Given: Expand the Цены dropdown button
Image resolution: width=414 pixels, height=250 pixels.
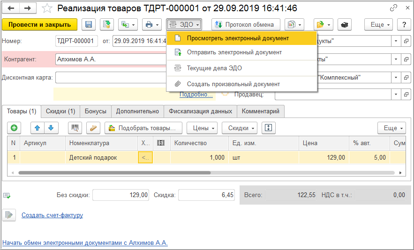Looking at the screenshot, I should tap(202, 128).
